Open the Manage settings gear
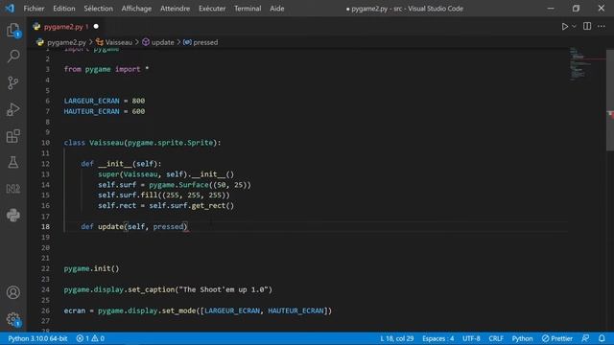The image size is (614, 345). point(12,319)
